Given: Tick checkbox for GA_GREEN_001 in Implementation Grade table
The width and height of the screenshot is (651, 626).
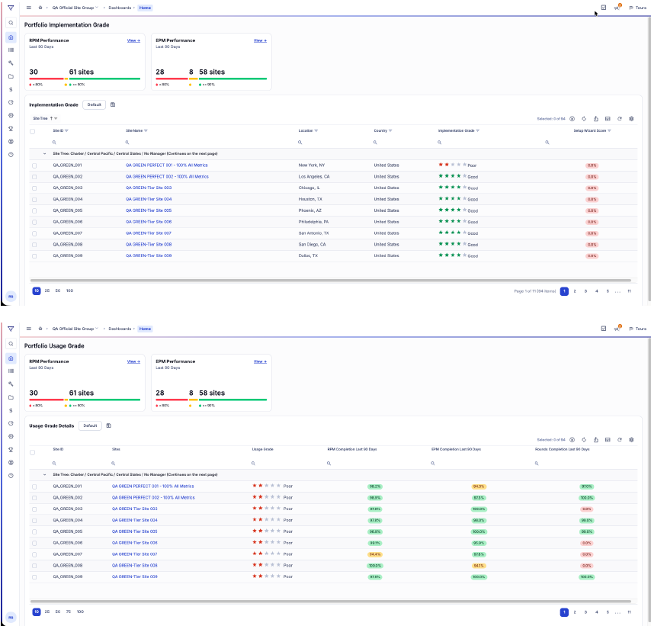Looking at the screenshot, I should (34, 165).
